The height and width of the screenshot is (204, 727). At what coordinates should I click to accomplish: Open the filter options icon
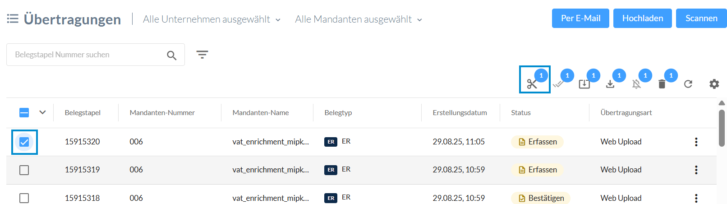202,55
